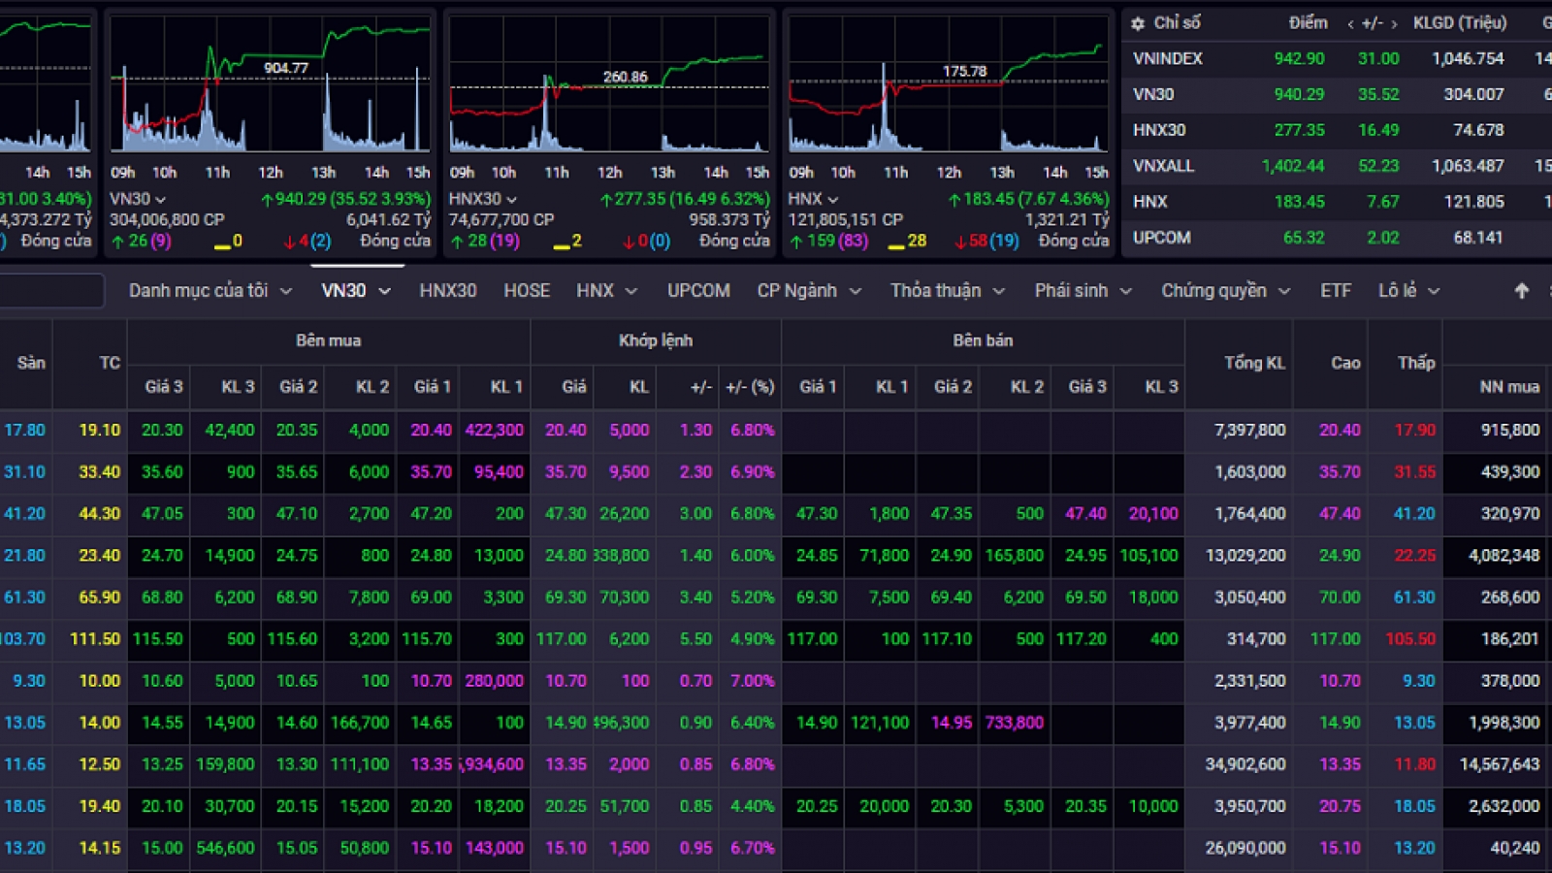Click UPCOM index value 65.32
This screenshot has height=873, width=1552.
(1304, 239)
